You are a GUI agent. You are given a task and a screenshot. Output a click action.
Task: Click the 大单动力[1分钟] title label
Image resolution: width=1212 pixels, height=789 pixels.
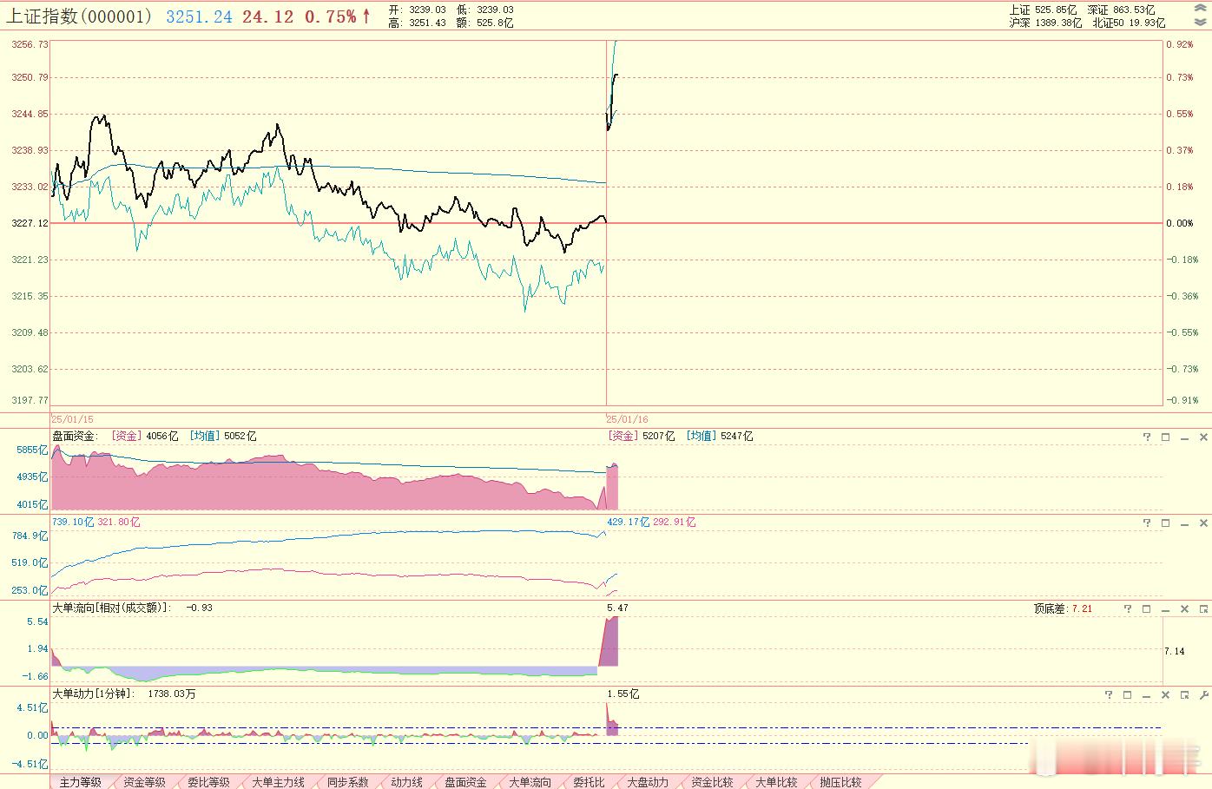(94, 694)
